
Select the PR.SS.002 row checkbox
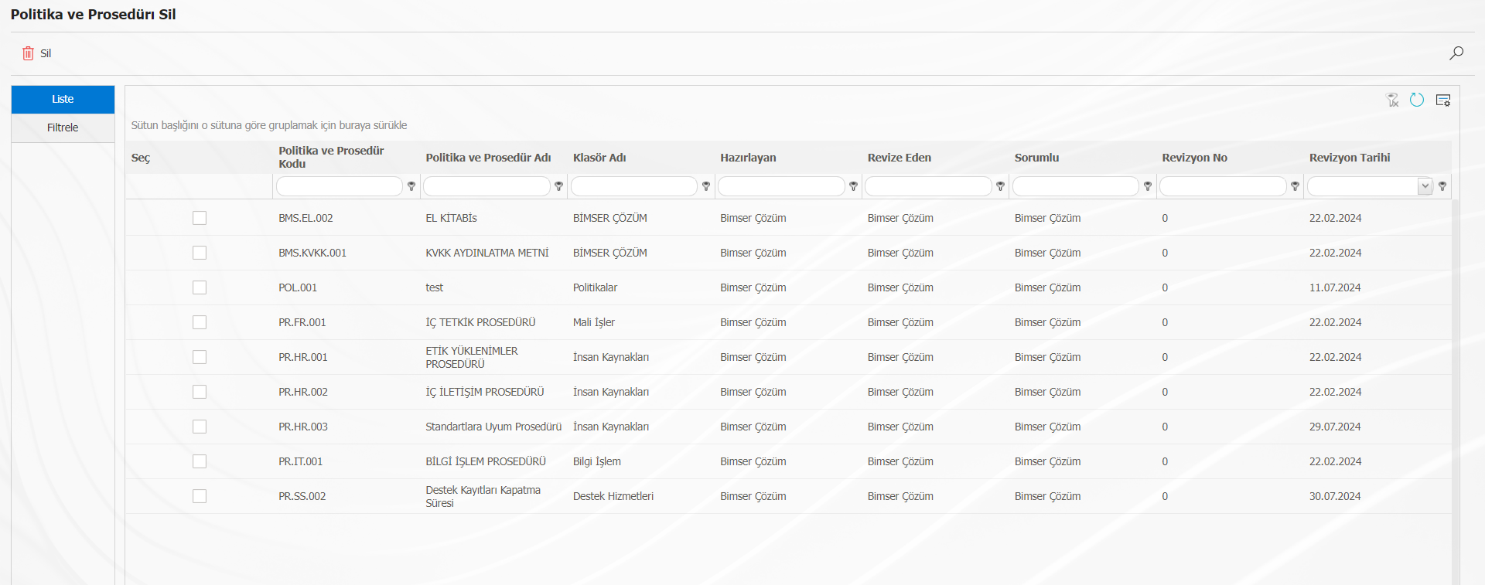pyautogui.click(x=200, y=496)
